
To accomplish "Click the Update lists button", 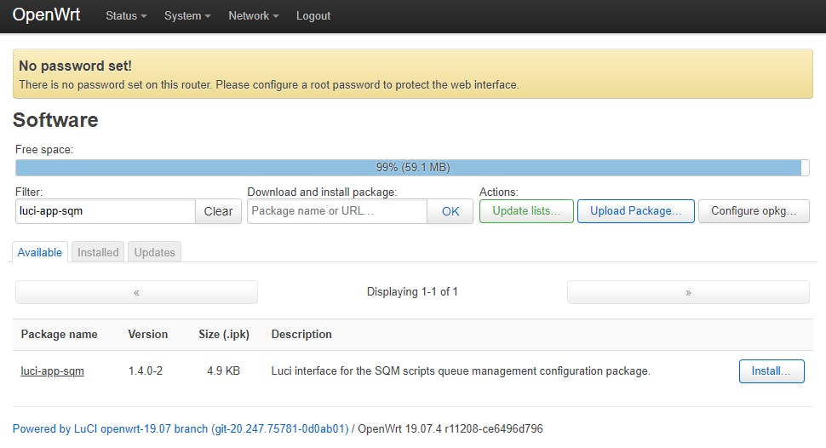I will [x=525, y=211].
